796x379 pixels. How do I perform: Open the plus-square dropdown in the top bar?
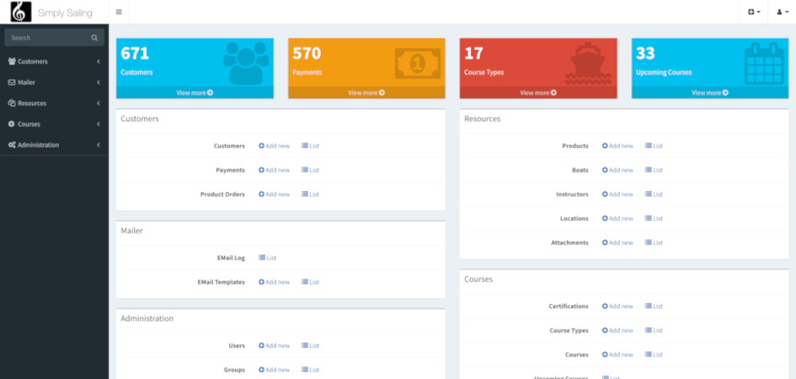(754, 12)
